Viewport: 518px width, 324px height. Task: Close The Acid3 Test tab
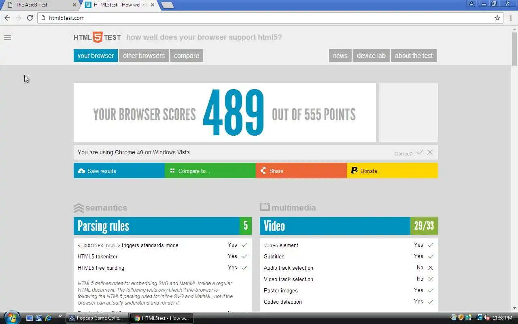(74, 5)
